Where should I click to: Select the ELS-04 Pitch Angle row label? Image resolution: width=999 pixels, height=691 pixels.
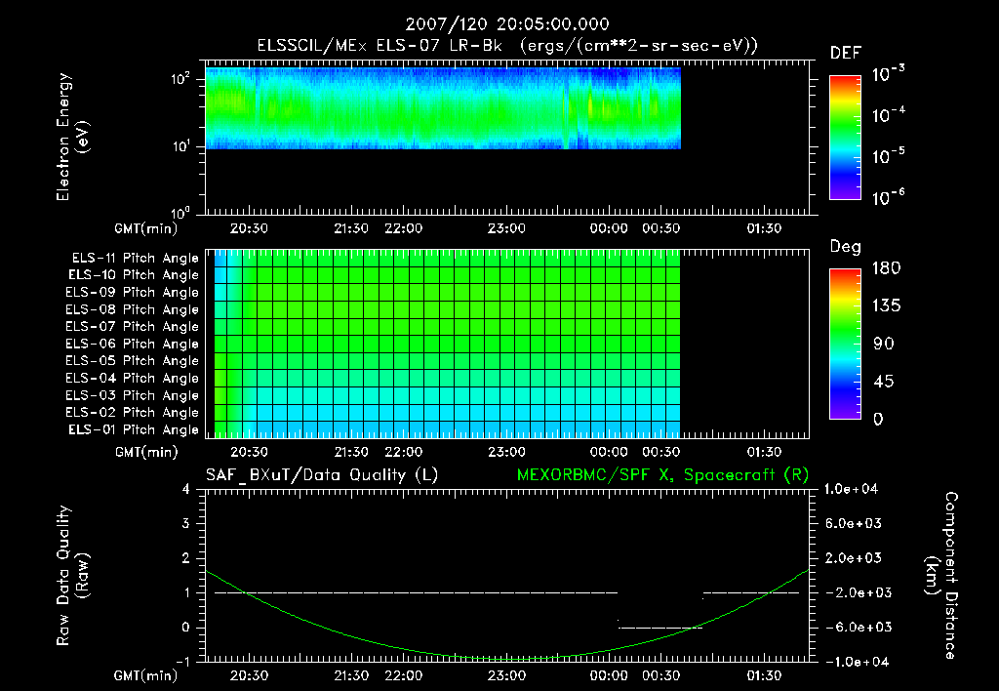coord(133,378)
